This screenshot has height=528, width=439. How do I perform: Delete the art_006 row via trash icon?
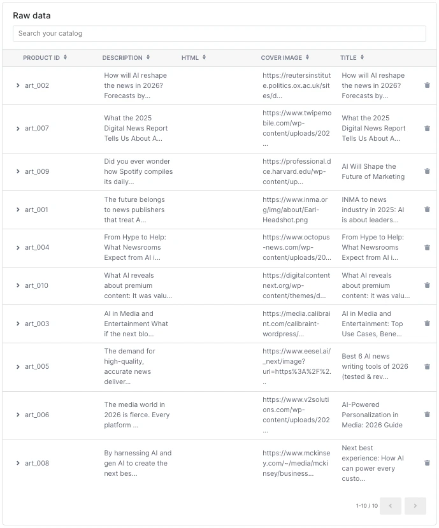(x=427, y=415)
